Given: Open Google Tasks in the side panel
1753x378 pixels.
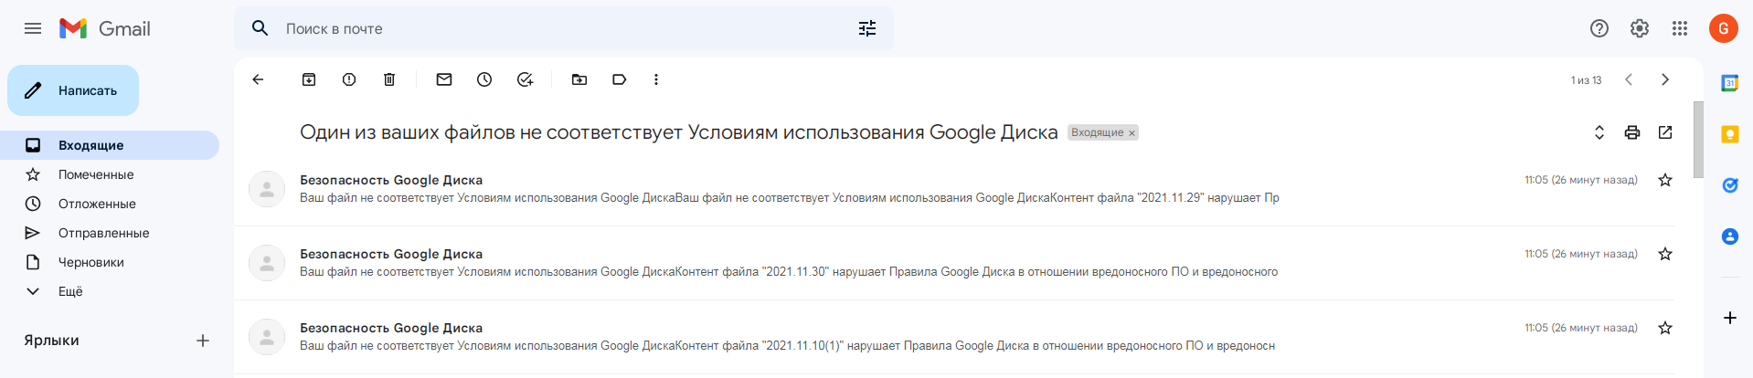Looking at the screenshot, I should [1730, 185].
